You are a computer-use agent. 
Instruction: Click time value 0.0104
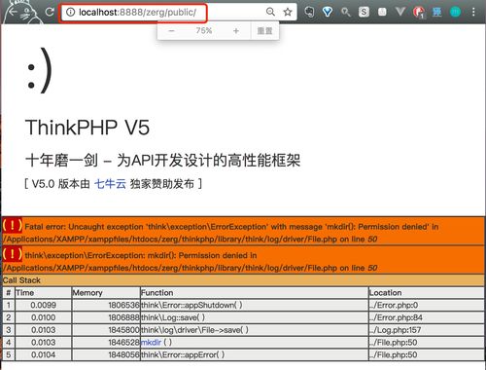click(43, 354)
